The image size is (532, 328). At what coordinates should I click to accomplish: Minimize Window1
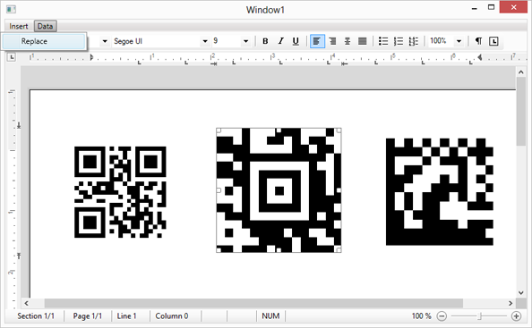click(475, 8)
